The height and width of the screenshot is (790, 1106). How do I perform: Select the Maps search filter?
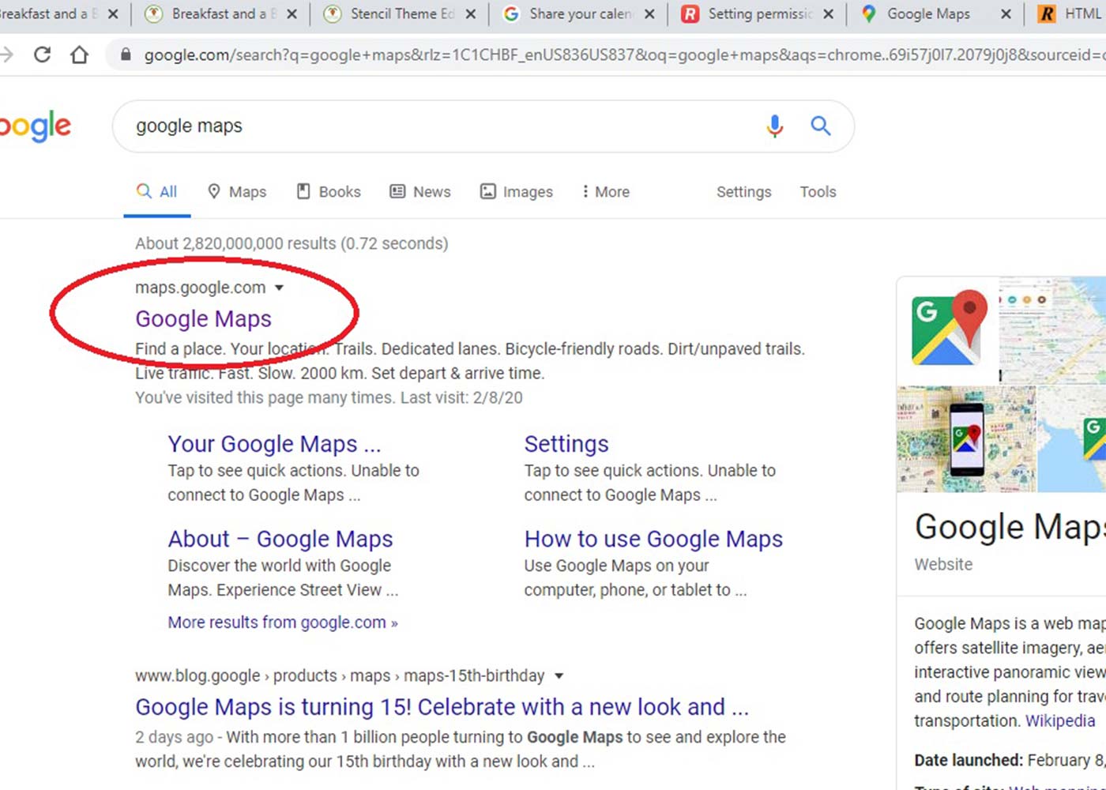pyautogui.click(x=237, y=192)
